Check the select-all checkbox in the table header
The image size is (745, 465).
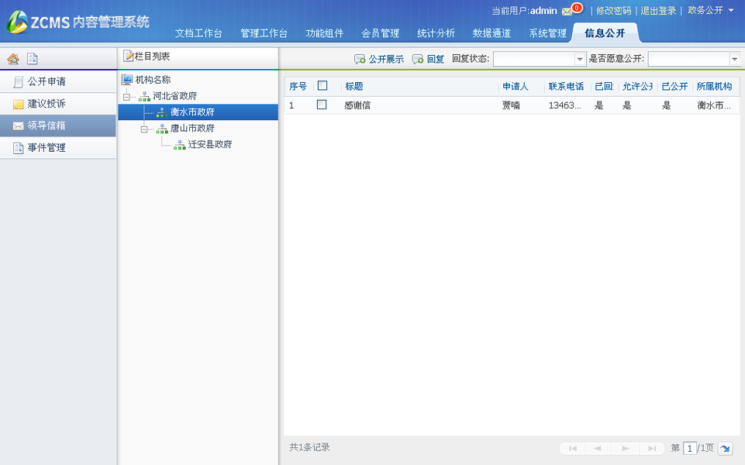coord(321,86)
